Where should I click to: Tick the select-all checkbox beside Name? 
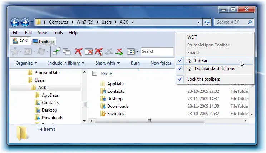(94, 73)
